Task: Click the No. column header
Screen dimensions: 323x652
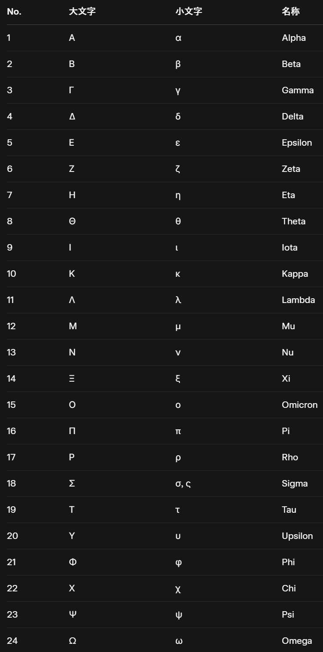Action: click(14, 12)
